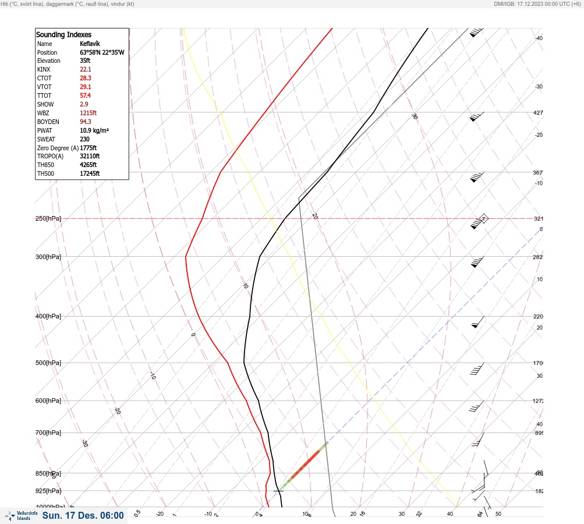Click the wind barb at 400 hPa
The height and width of the screenshot is (524, 584).
[478, 322]
